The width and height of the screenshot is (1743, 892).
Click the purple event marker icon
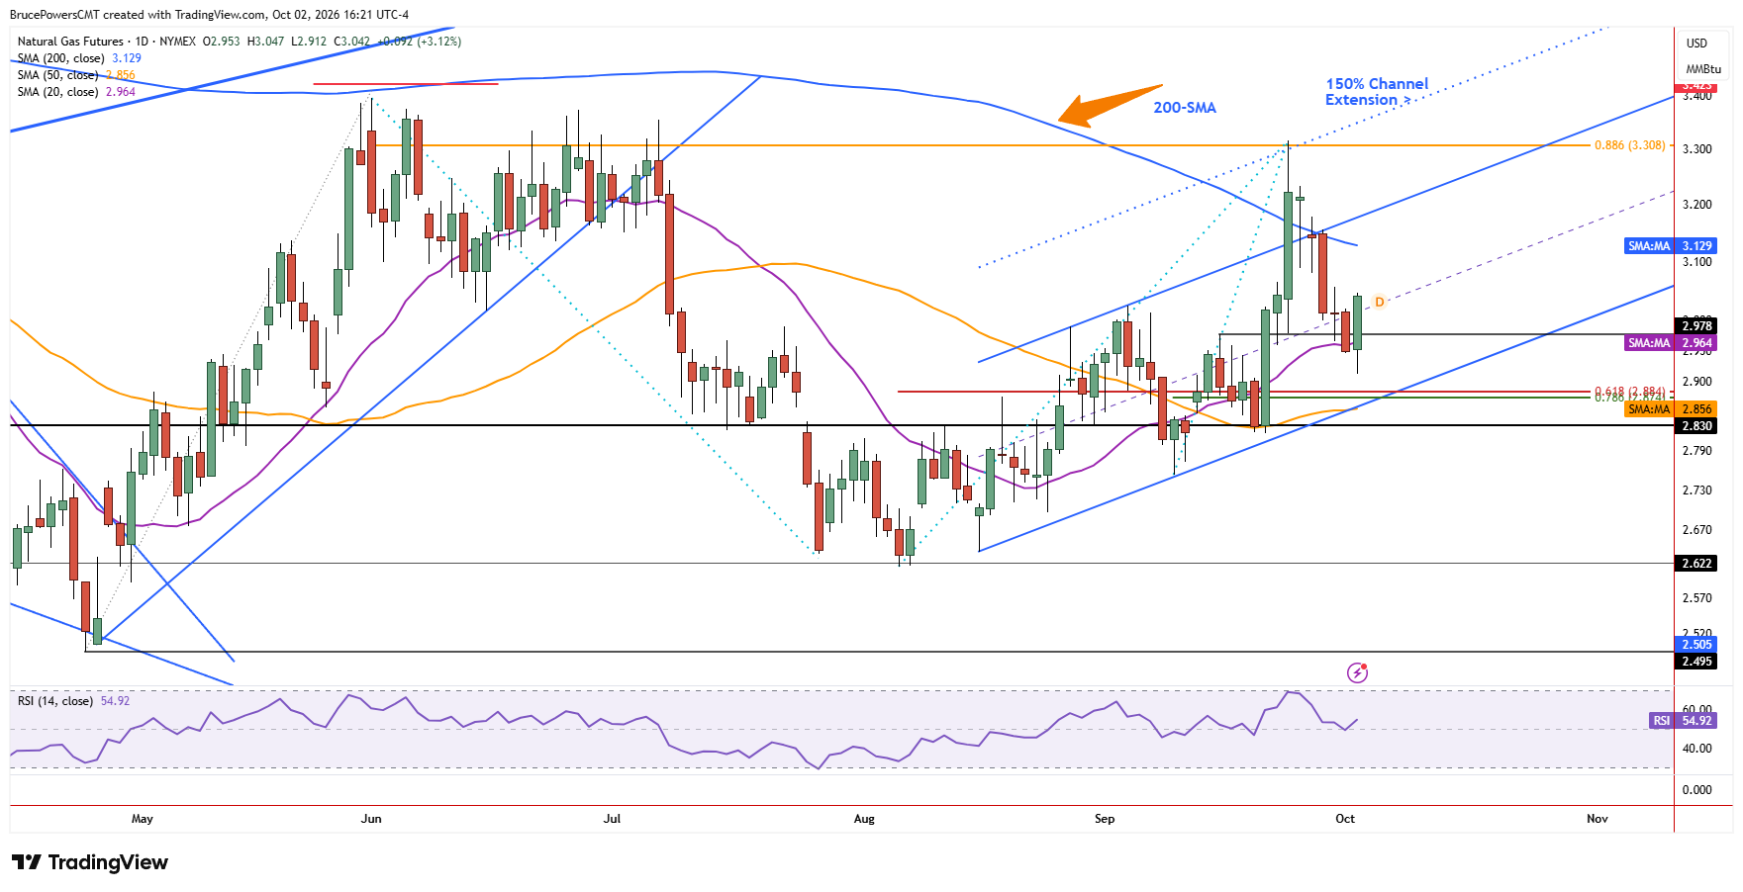[x=1358, y=672]
